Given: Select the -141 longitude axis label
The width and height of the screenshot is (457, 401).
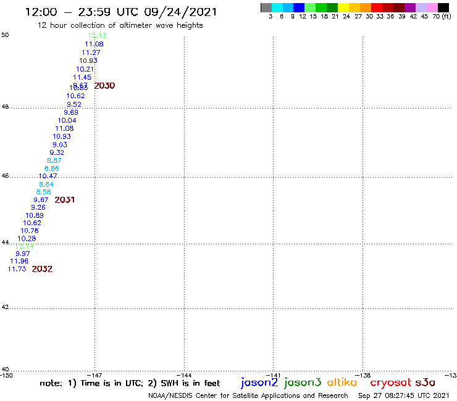Looking at the screenshot, I should click(x=273, y=375).
